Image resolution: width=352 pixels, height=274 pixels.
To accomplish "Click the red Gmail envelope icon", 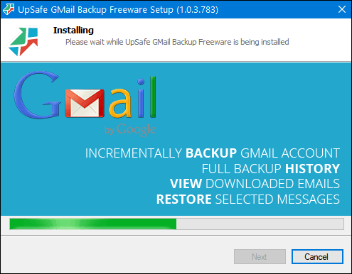I will [85, 103].
